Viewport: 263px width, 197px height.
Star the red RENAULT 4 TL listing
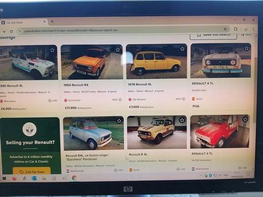coord(245,119)
